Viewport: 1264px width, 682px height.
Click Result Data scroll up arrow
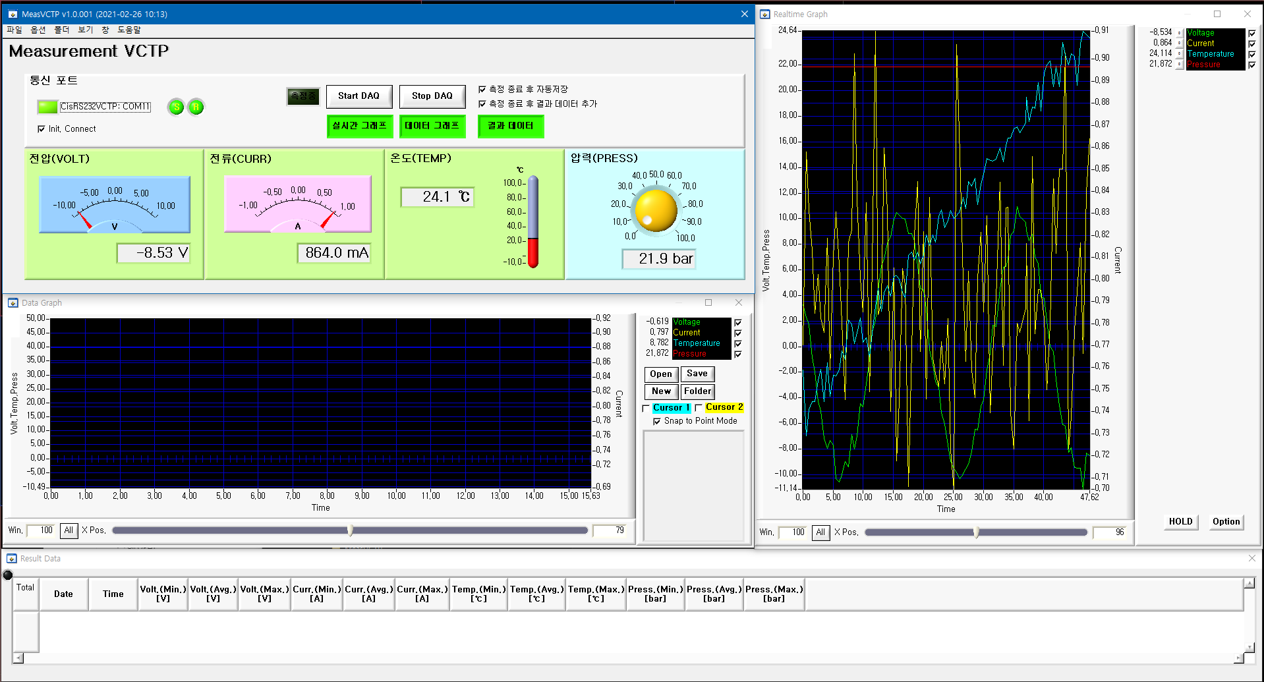[x=1249, y=583]
